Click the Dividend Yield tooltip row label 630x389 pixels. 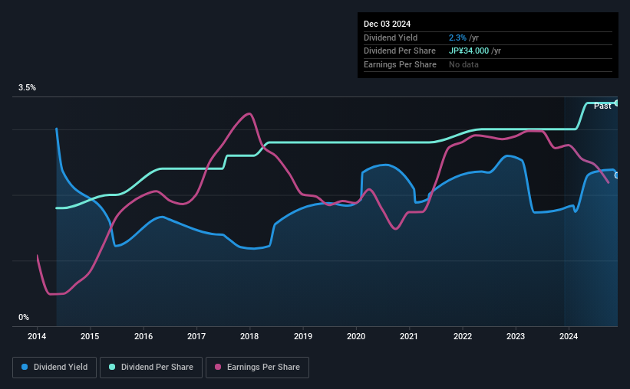pos(391,38)
